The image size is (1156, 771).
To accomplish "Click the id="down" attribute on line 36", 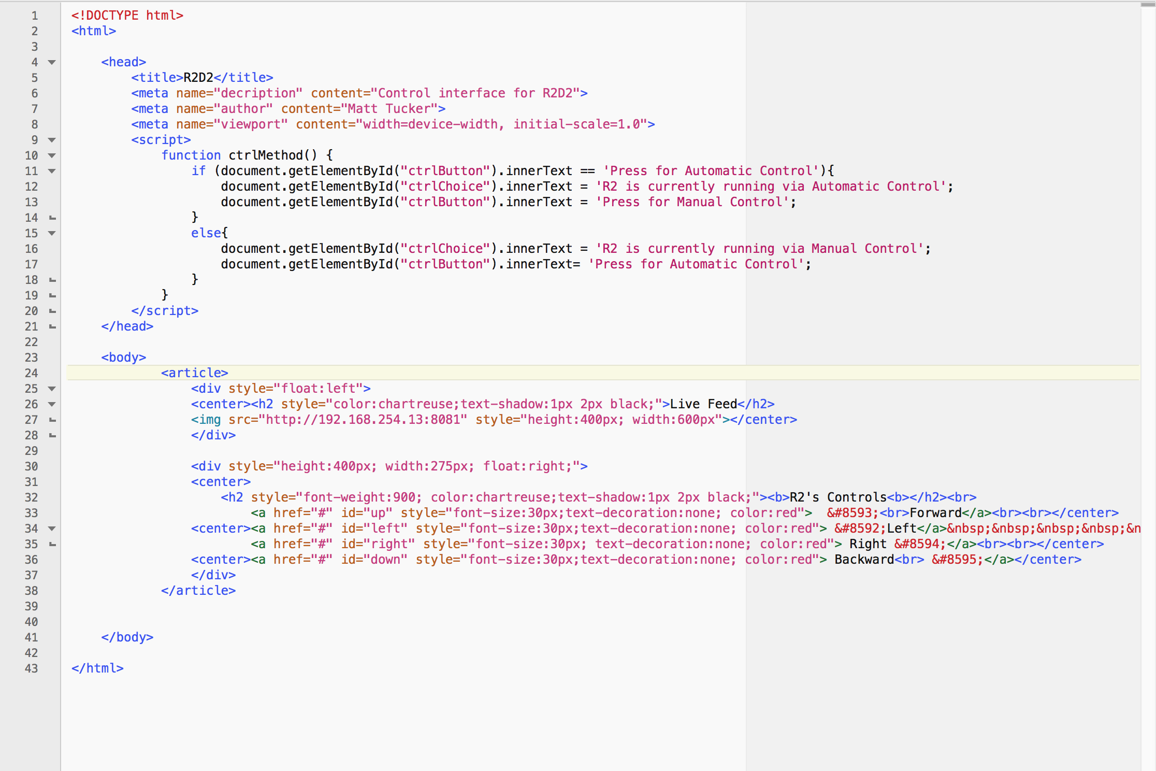I will point(374,560).
